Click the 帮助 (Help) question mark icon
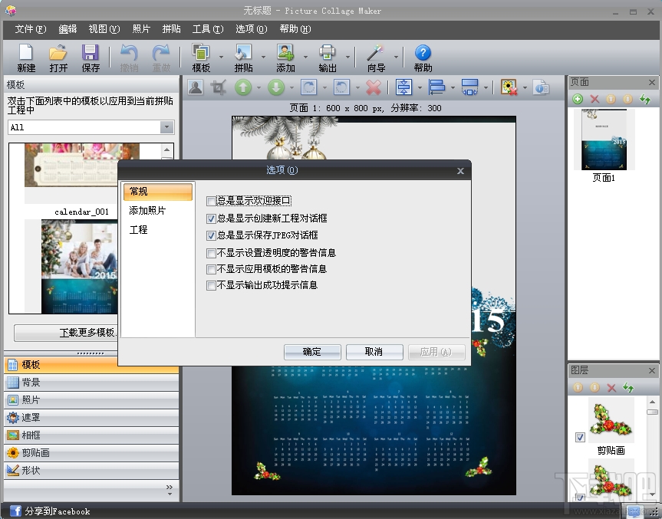662x519 pixels. click(423, 53)
